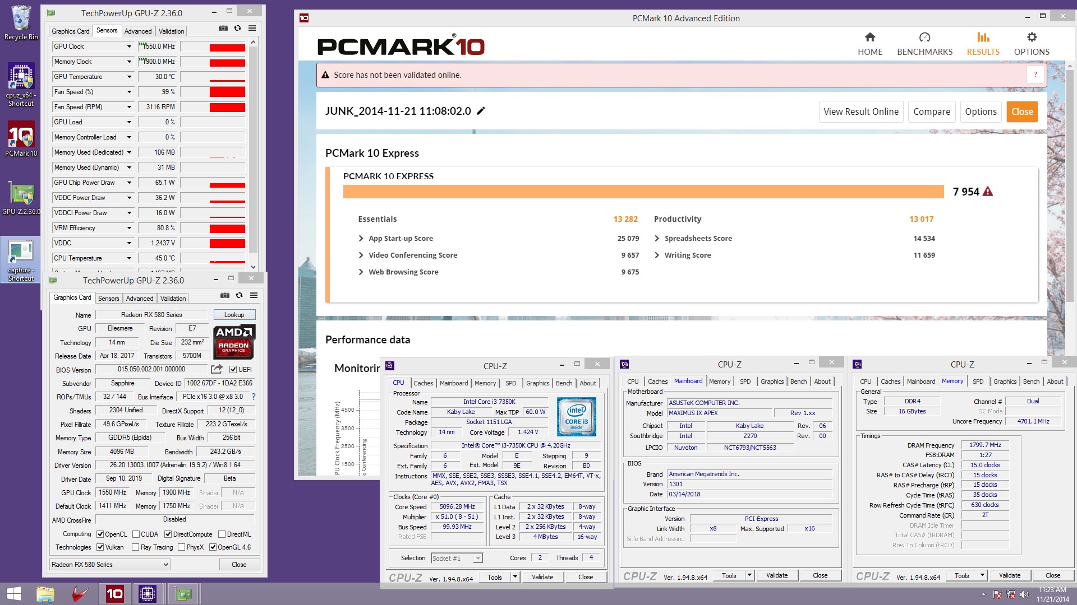This screenshot has width=1077, height=605.
Task: Open the Recycle Bin desktop icon
Action: 21,22
